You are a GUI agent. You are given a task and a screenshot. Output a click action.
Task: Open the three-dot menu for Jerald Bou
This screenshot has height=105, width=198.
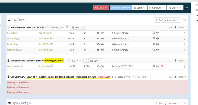(x=185, y=44)
